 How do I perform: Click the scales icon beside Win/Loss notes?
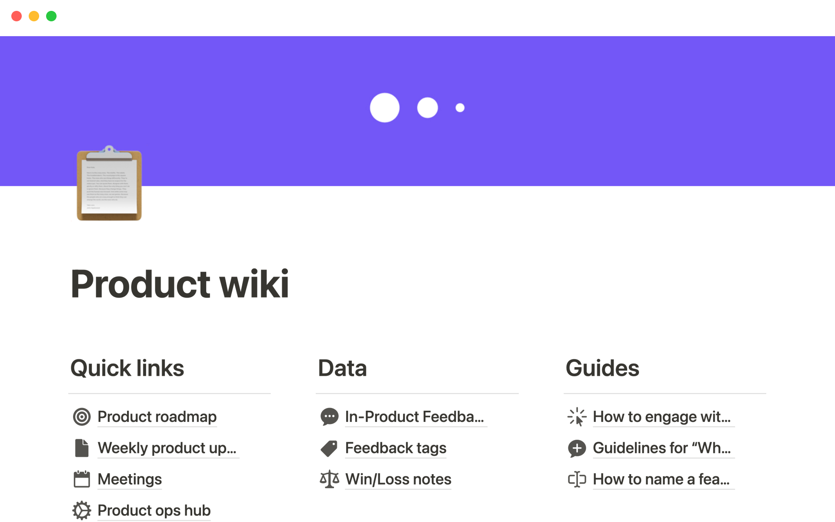pyautogui.click(x=329, y=479)
